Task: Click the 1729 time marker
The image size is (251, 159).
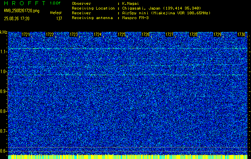Action: (x=217, y=35)
